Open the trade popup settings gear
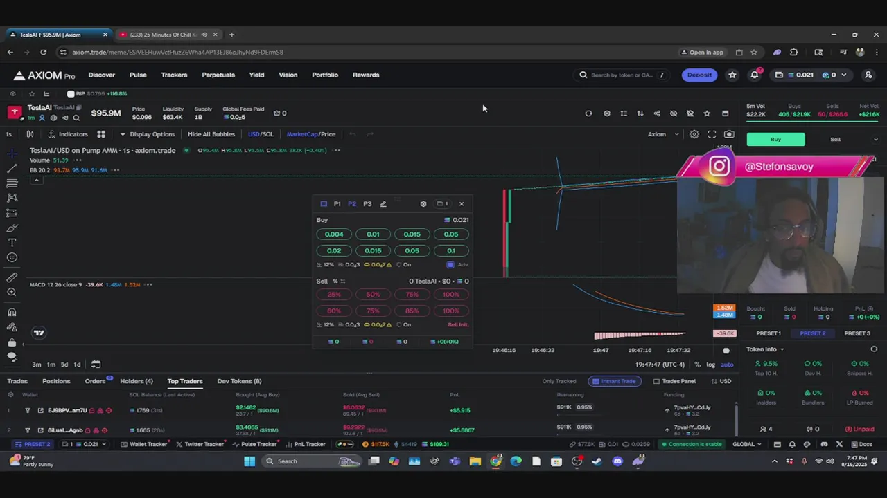Image resolution: width=887 pixels, height=498 pixels. click(x=423, y=204)
